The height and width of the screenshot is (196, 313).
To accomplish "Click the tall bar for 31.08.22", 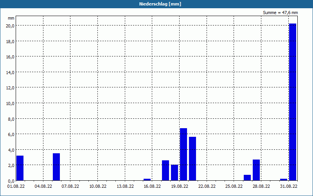I will pos(293,102).
